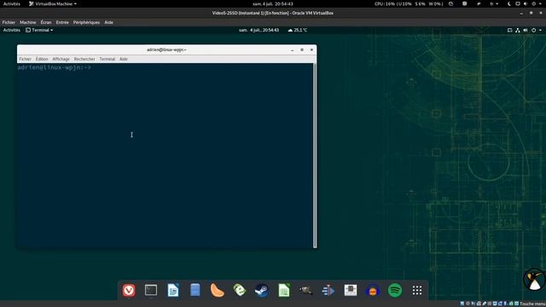
Task: Click the guest power icon in top bar
Action: (x=533, y=31)
